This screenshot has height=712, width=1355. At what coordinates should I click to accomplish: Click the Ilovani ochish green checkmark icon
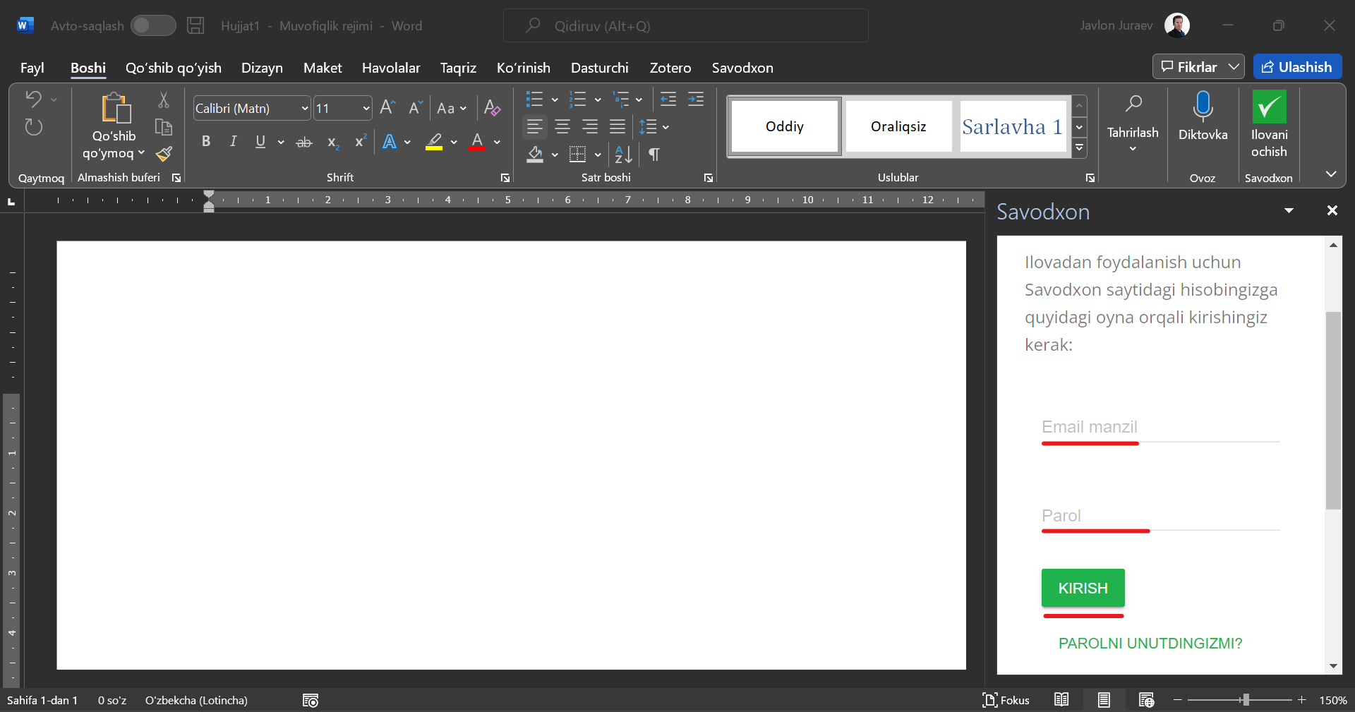[x=1269, y=107]
